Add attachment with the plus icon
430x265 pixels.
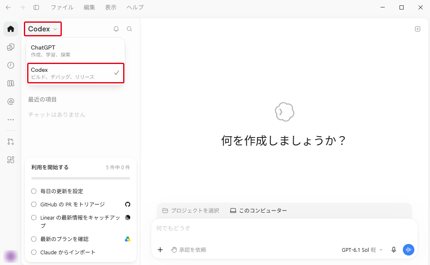tap(160, 250)
